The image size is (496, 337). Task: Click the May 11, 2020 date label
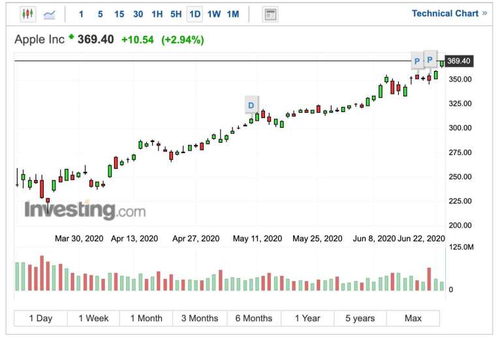258,238
